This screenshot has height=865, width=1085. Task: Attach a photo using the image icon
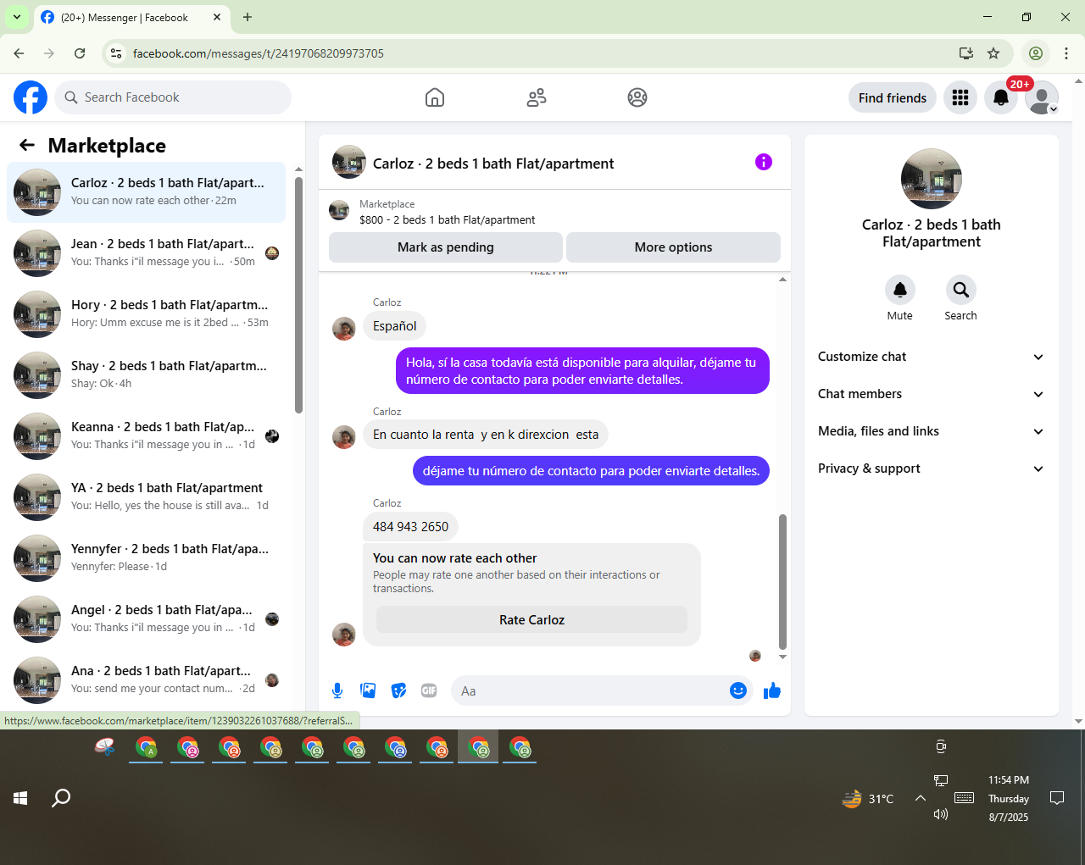tap(368, 690)
